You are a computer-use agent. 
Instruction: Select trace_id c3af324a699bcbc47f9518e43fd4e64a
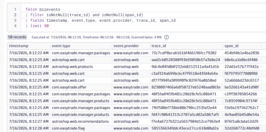pyautogui.click(x=185, y=73)
